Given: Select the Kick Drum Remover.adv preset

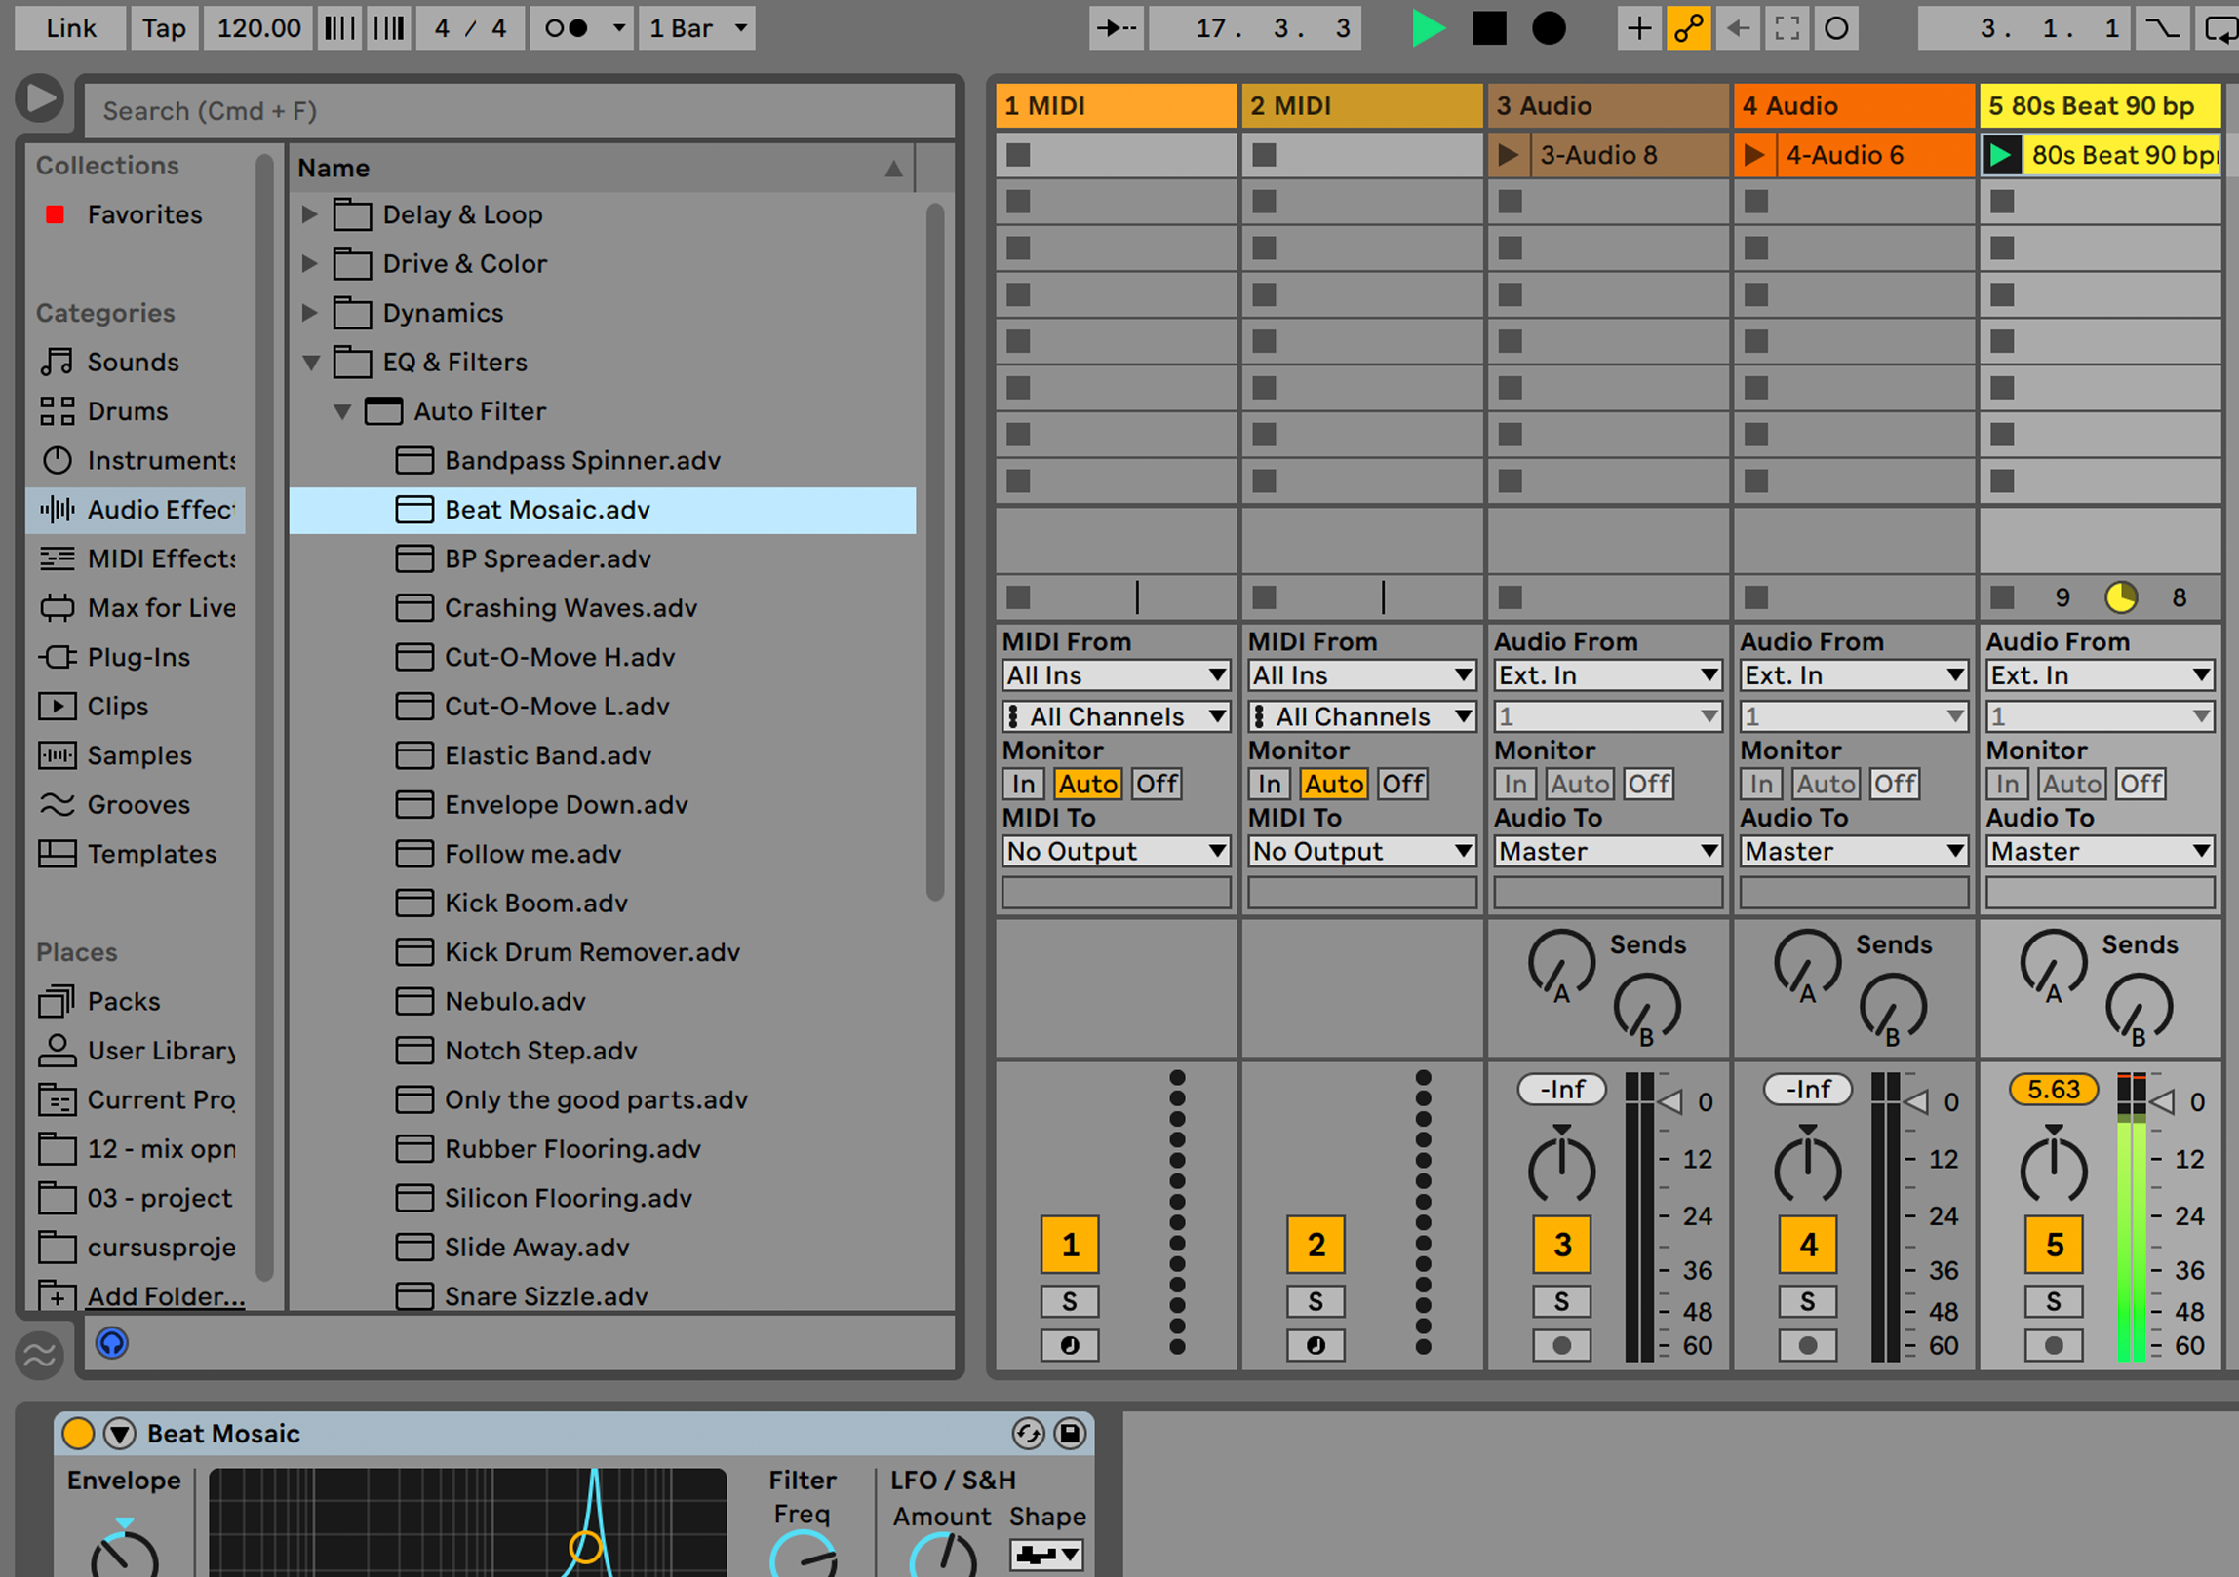Looking at the screenshot, I should [x=603, y=952].
